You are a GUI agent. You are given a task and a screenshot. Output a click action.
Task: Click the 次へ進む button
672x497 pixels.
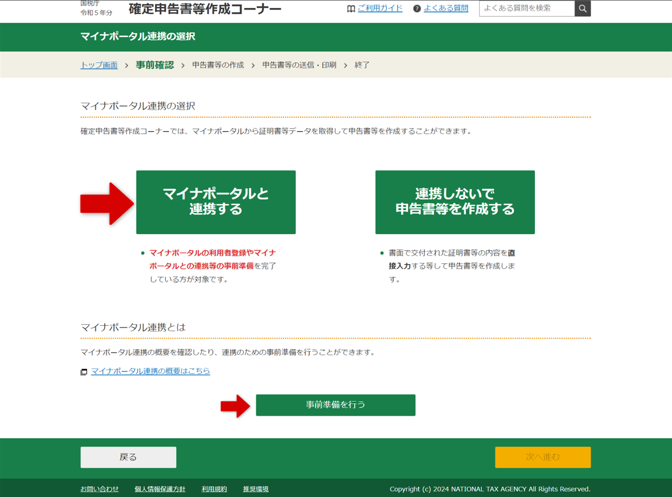542,457
